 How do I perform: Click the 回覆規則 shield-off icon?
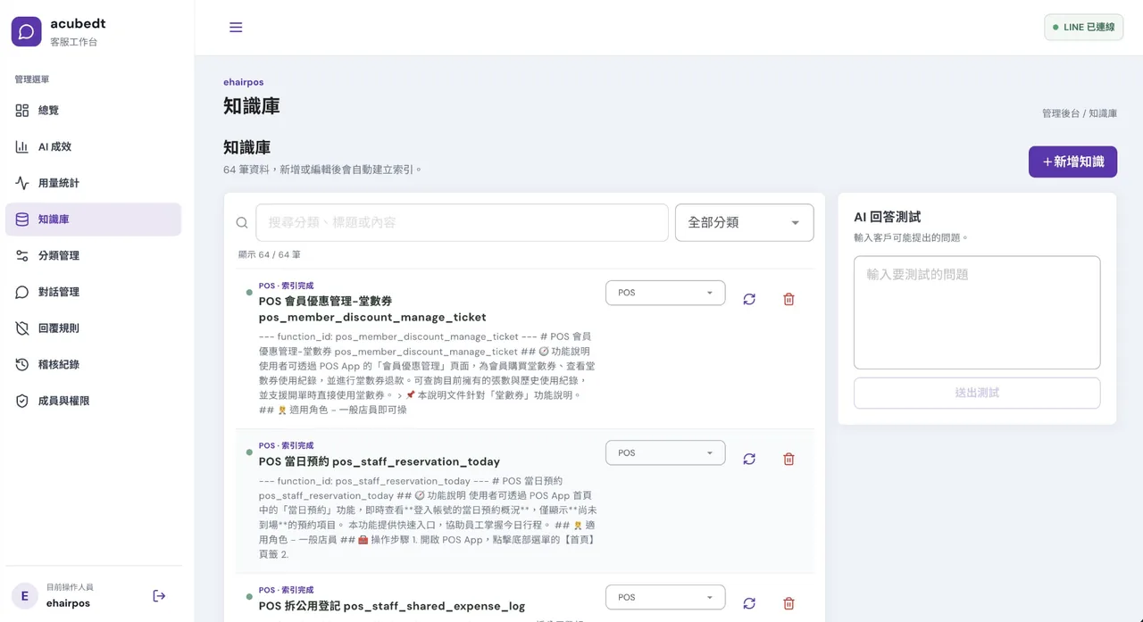pos(22,328)
